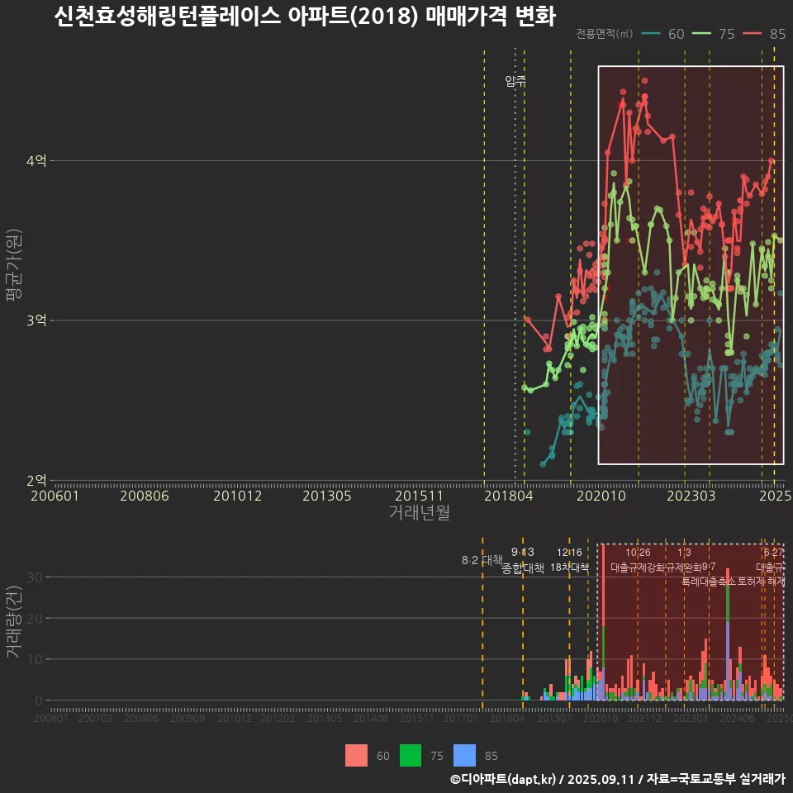Click the '대출규제강화' annotation text

[x=637, y=567]
